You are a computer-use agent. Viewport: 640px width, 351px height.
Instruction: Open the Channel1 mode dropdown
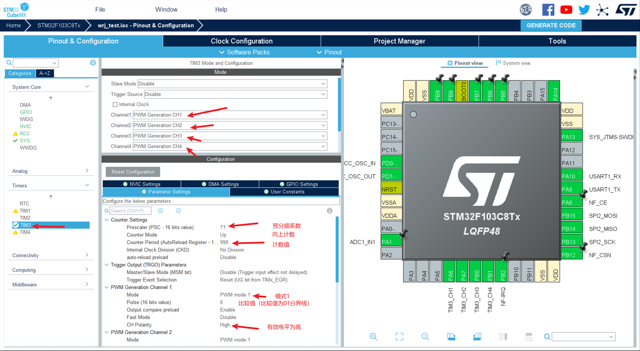pyautogui.click(x=230, y=115)
